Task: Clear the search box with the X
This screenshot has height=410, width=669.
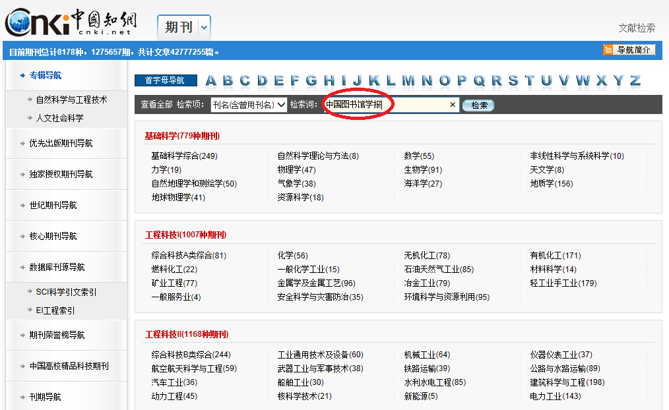Action: (x=453, y=105)
